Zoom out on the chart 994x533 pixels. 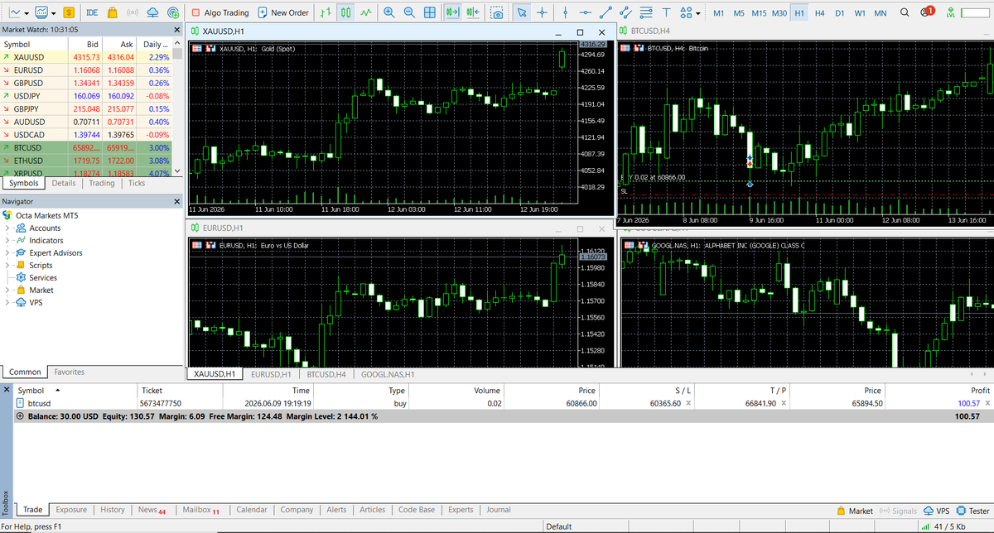[409, 12]
